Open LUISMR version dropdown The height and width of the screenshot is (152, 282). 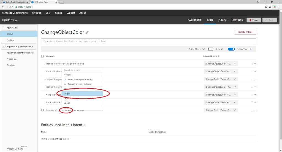[x=10, y=20]
